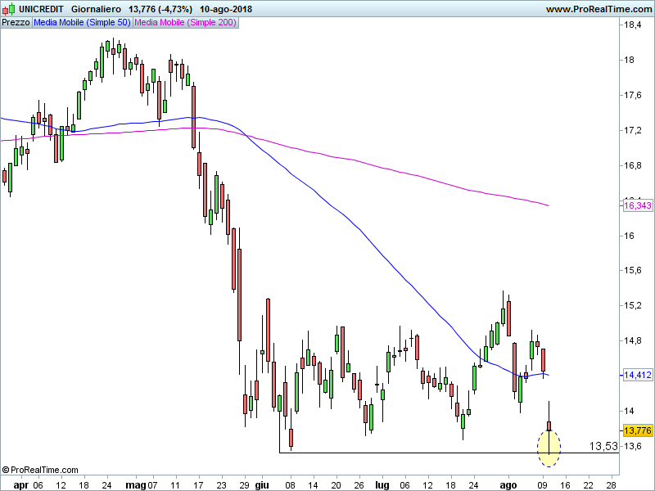655x491 pixels.
Task: Click the 14 price axis label
Action: 629,411
